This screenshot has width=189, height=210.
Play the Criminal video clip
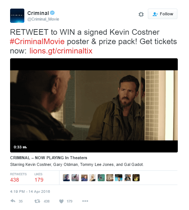pos(94,105)
